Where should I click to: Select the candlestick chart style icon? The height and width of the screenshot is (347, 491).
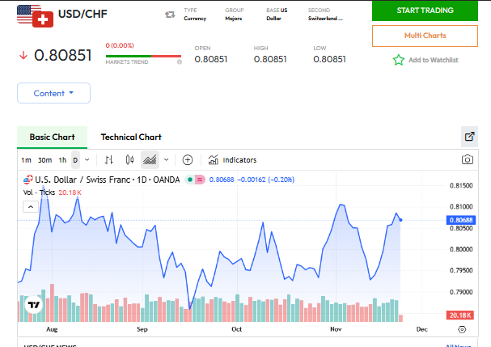(129, 160)
